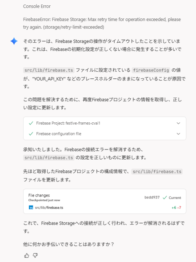Click the first src/lib/firebase.ts code chip
Viewport: 196px width, 262px height.
pyautogui.click(x=48, y=70)
